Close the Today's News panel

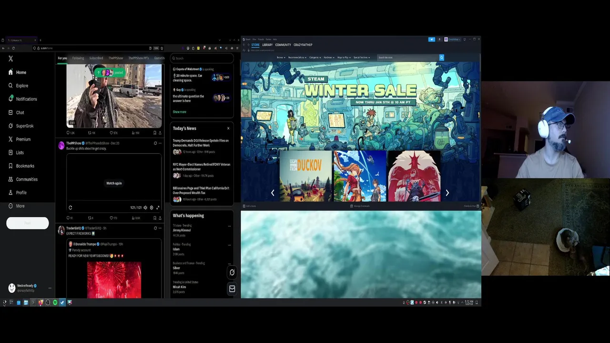click(x=228, y=128)
